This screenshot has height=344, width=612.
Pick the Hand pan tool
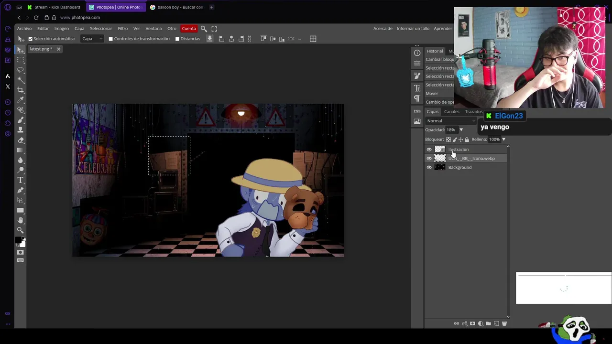tap(21, 220)
